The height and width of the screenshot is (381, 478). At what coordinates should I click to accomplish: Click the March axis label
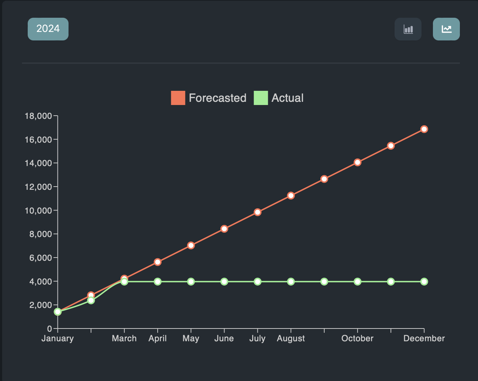pyautogui.click(x=124, y=338)
